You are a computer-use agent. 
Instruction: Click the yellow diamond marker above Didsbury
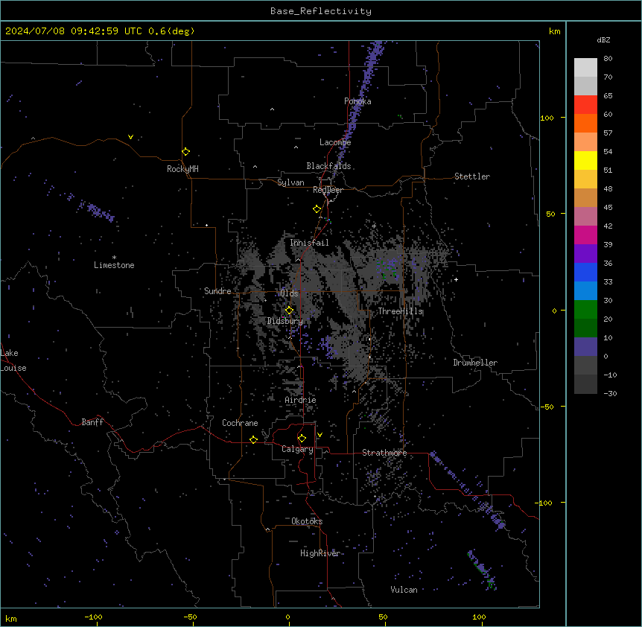[x=289, y=311]
